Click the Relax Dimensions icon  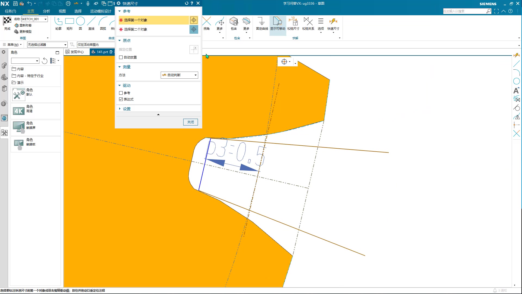point(293,22)
